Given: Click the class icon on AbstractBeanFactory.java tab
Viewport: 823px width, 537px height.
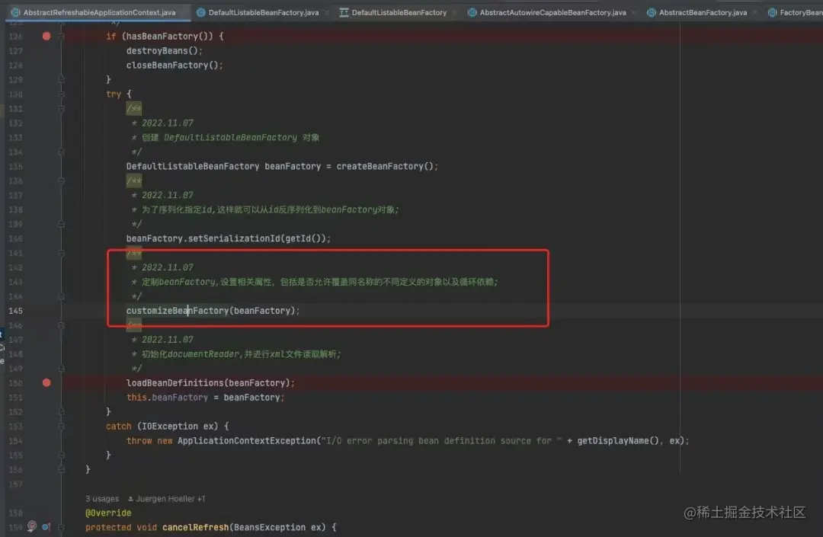Looking at the screenshot, I should coord(652,12).
